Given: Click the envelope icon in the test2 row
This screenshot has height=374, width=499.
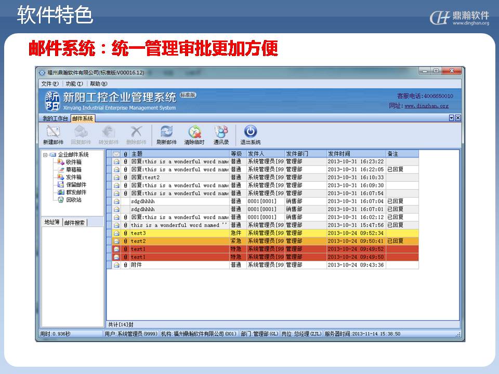Looking at the screenshot, I should pos(116,241).
